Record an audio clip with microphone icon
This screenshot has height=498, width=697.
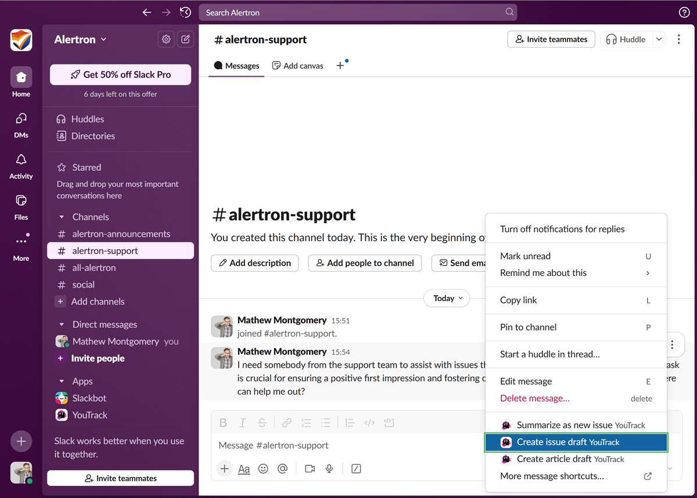pyautogui.click(x=329, y=468)
